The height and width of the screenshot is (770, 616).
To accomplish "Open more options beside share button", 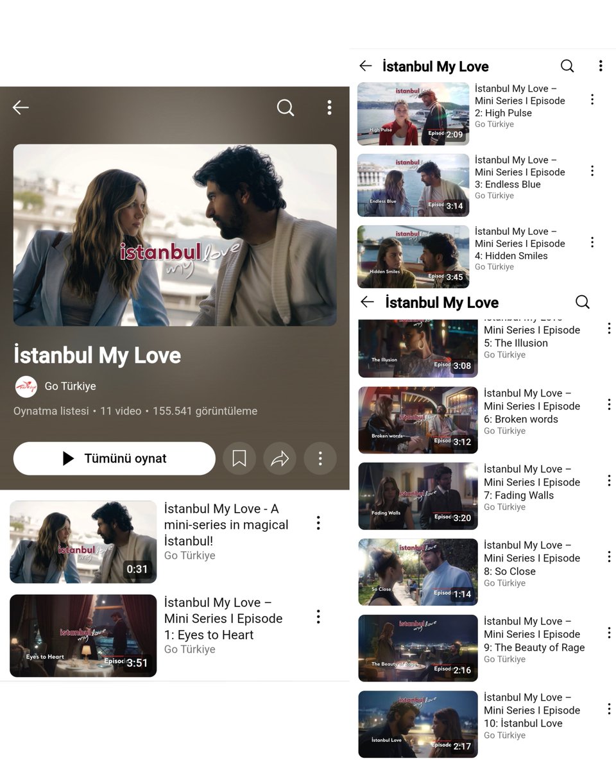I will pyautogui.click(x=320, y=458).
